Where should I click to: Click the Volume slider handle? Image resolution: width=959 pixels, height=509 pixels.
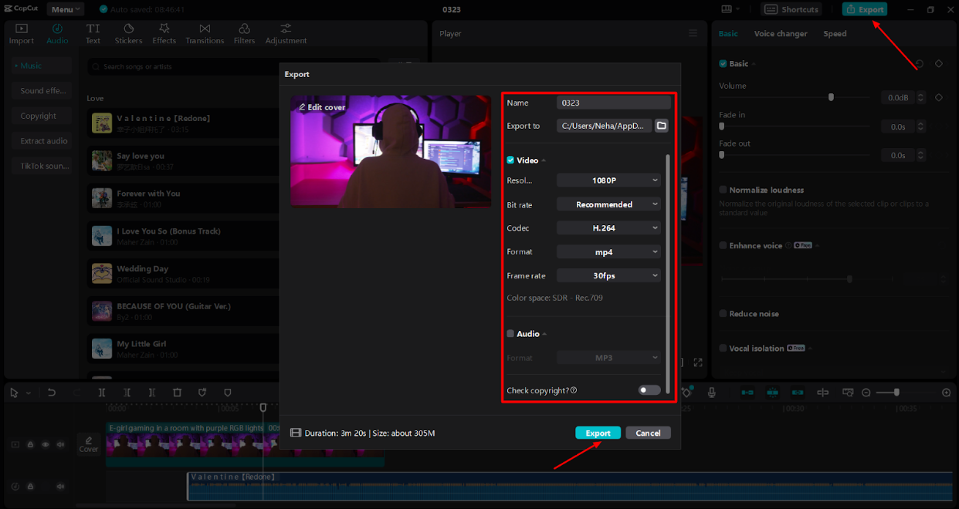(x=831, y=97)
